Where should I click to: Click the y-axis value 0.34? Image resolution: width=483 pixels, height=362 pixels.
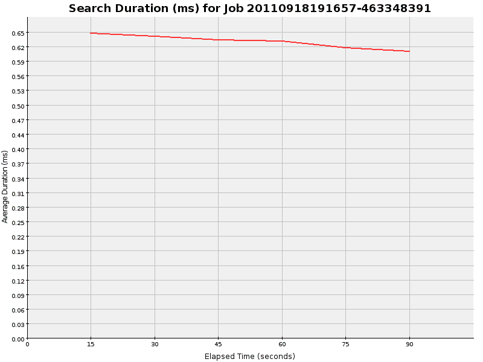pos(18,179)
